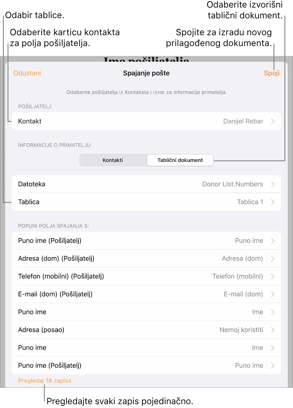Image resolution: width=293 pixels, height=408 pixels.
Task: Open E-mail (dom) (Pošiljatelj) field mapping
Action: (146, 294)
